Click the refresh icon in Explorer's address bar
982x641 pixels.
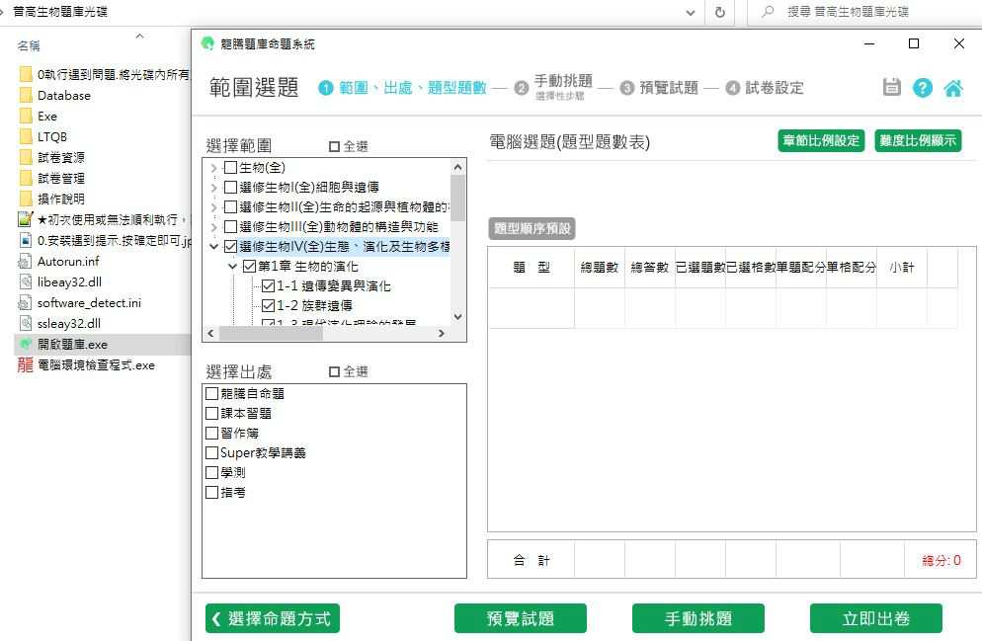(720, 12)
